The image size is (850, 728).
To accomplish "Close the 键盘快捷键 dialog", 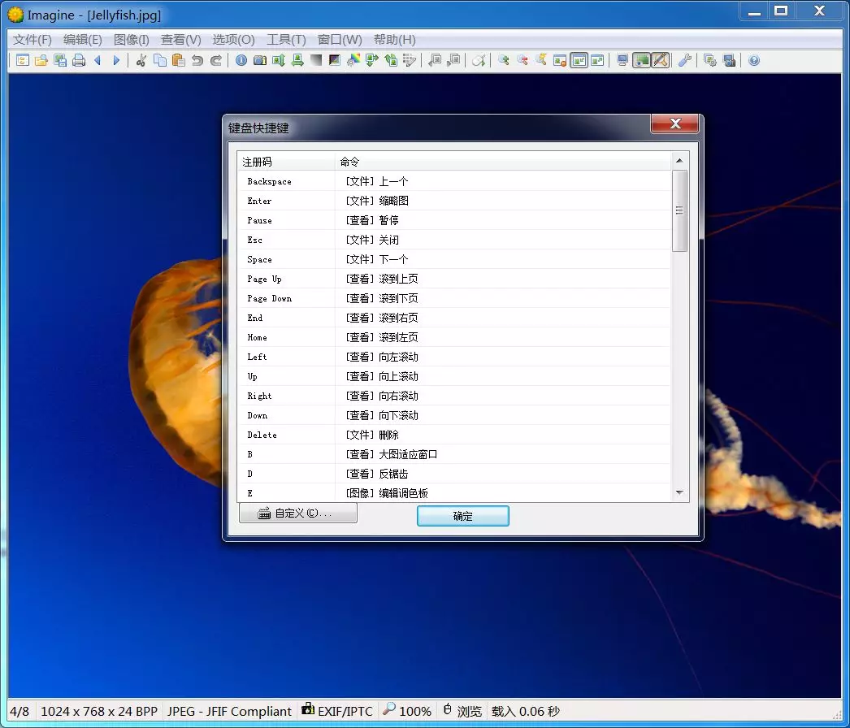I will [x=675, y=123].
